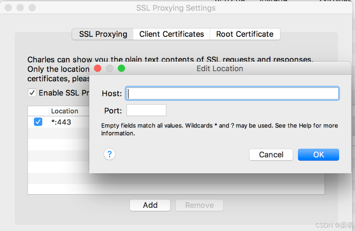Open the SSL Proxying tab
The height and width of the screenshot is (231, 355).
point(103,34)
